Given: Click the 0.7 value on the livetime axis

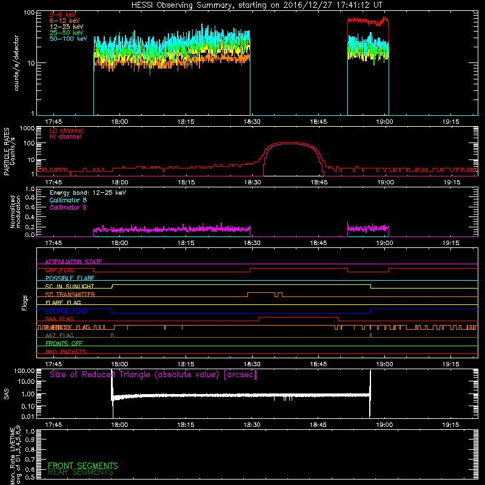Looking at the screenshot, I should click(x=30, y=460).
